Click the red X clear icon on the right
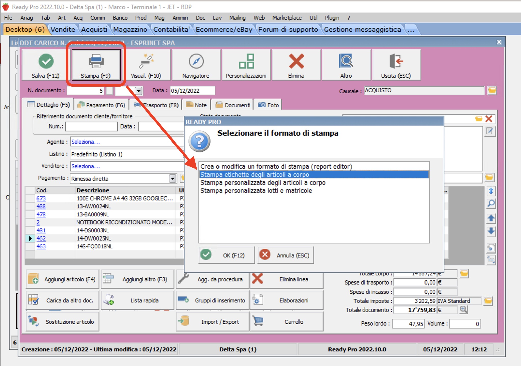Image resolution: width=521 pixels, height=366 pixels. [489, 119]
